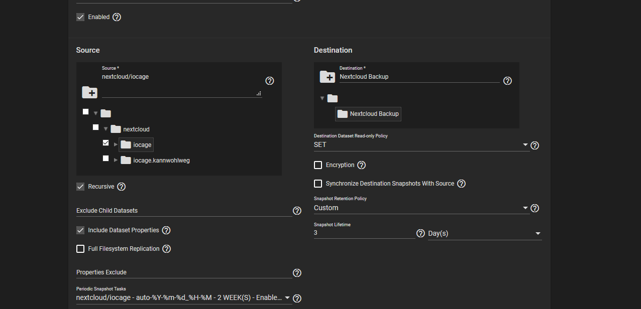Open help for the Destination field

click(x=507, y=81)
